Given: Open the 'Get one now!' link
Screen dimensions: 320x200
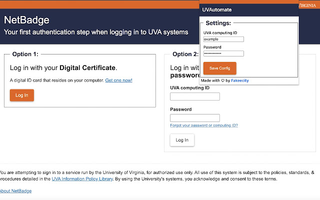Looking at the screenshot, I should (x=118, y=80).
